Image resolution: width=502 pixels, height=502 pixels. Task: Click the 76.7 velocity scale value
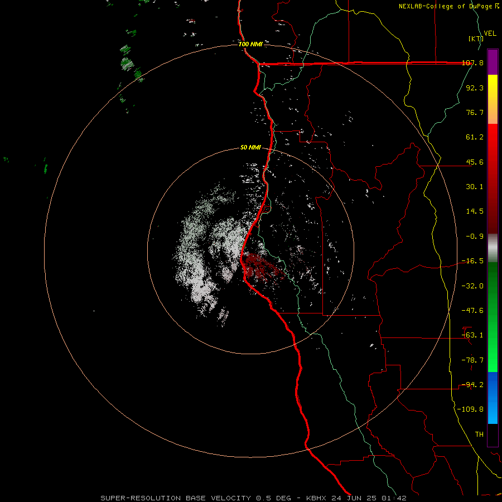point(475,112)
